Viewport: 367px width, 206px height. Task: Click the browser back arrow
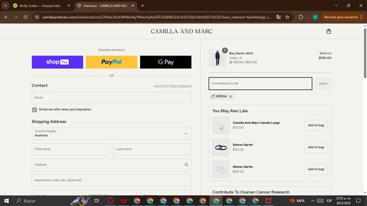[x=6, y=17]
